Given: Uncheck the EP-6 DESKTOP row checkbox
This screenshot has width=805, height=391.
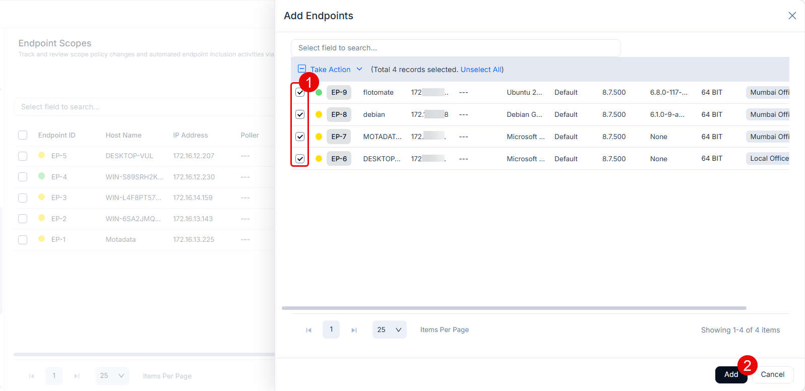Looking at the screenshot, I should coord(300,159).
